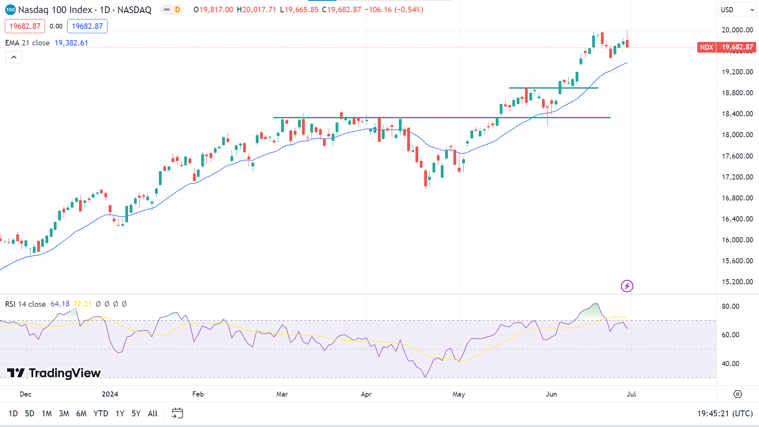Select the 5D time range

tap(30, 414)
